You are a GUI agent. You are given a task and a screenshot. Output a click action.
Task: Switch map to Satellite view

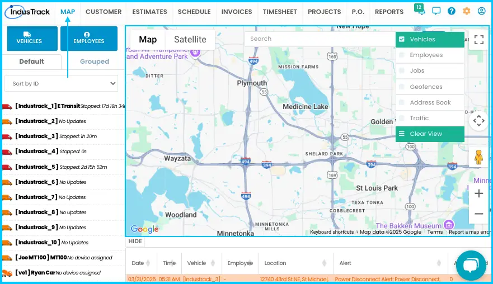coord(190,40)
